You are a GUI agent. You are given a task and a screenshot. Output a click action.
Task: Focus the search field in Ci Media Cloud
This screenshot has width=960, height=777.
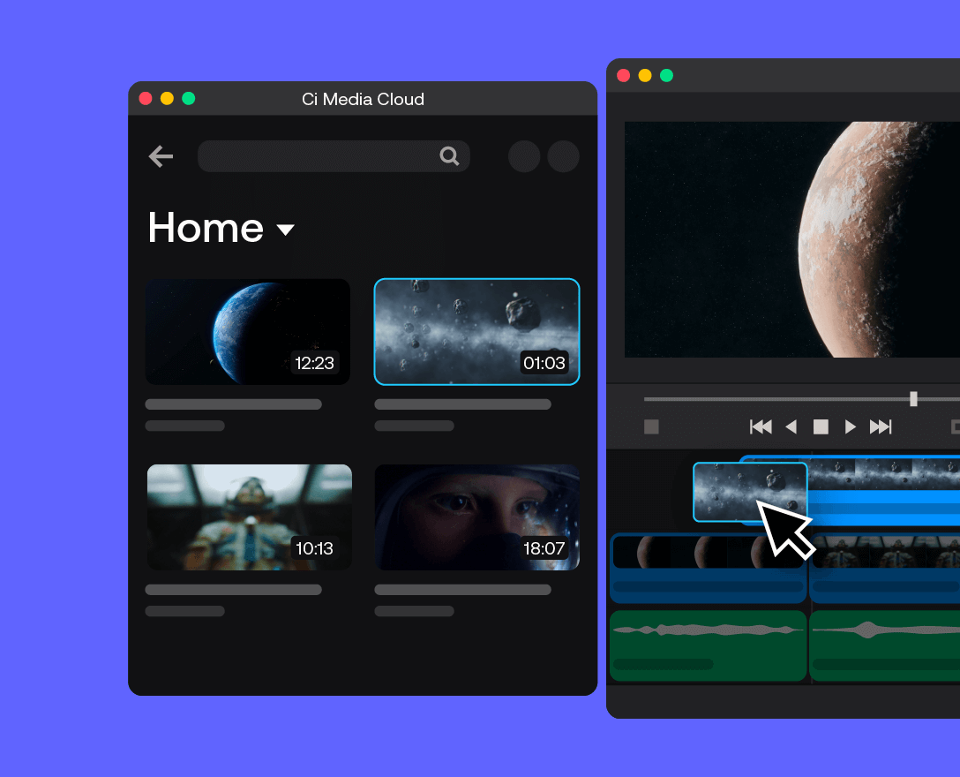334,156
